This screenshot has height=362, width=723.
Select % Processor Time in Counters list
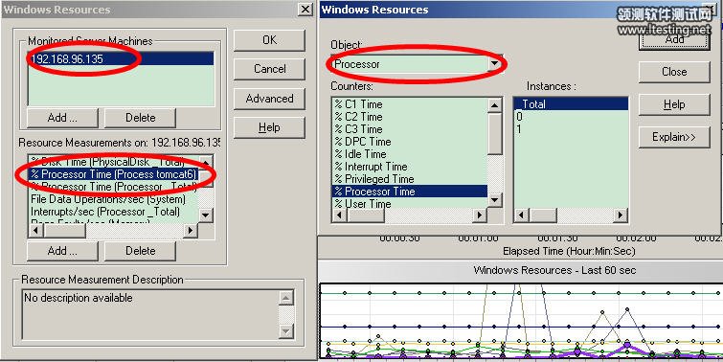point(410,192)
